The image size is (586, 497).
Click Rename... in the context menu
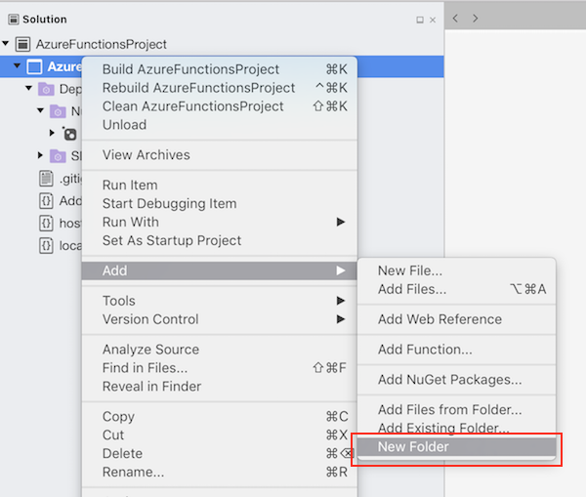click(133, 473)
